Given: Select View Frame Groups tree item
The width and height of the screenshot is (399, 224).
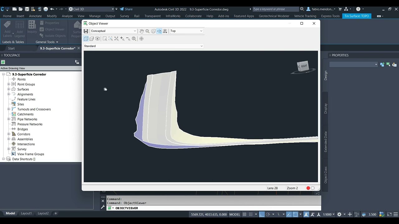Looking at the screenshot, I should tap(31, 154).
